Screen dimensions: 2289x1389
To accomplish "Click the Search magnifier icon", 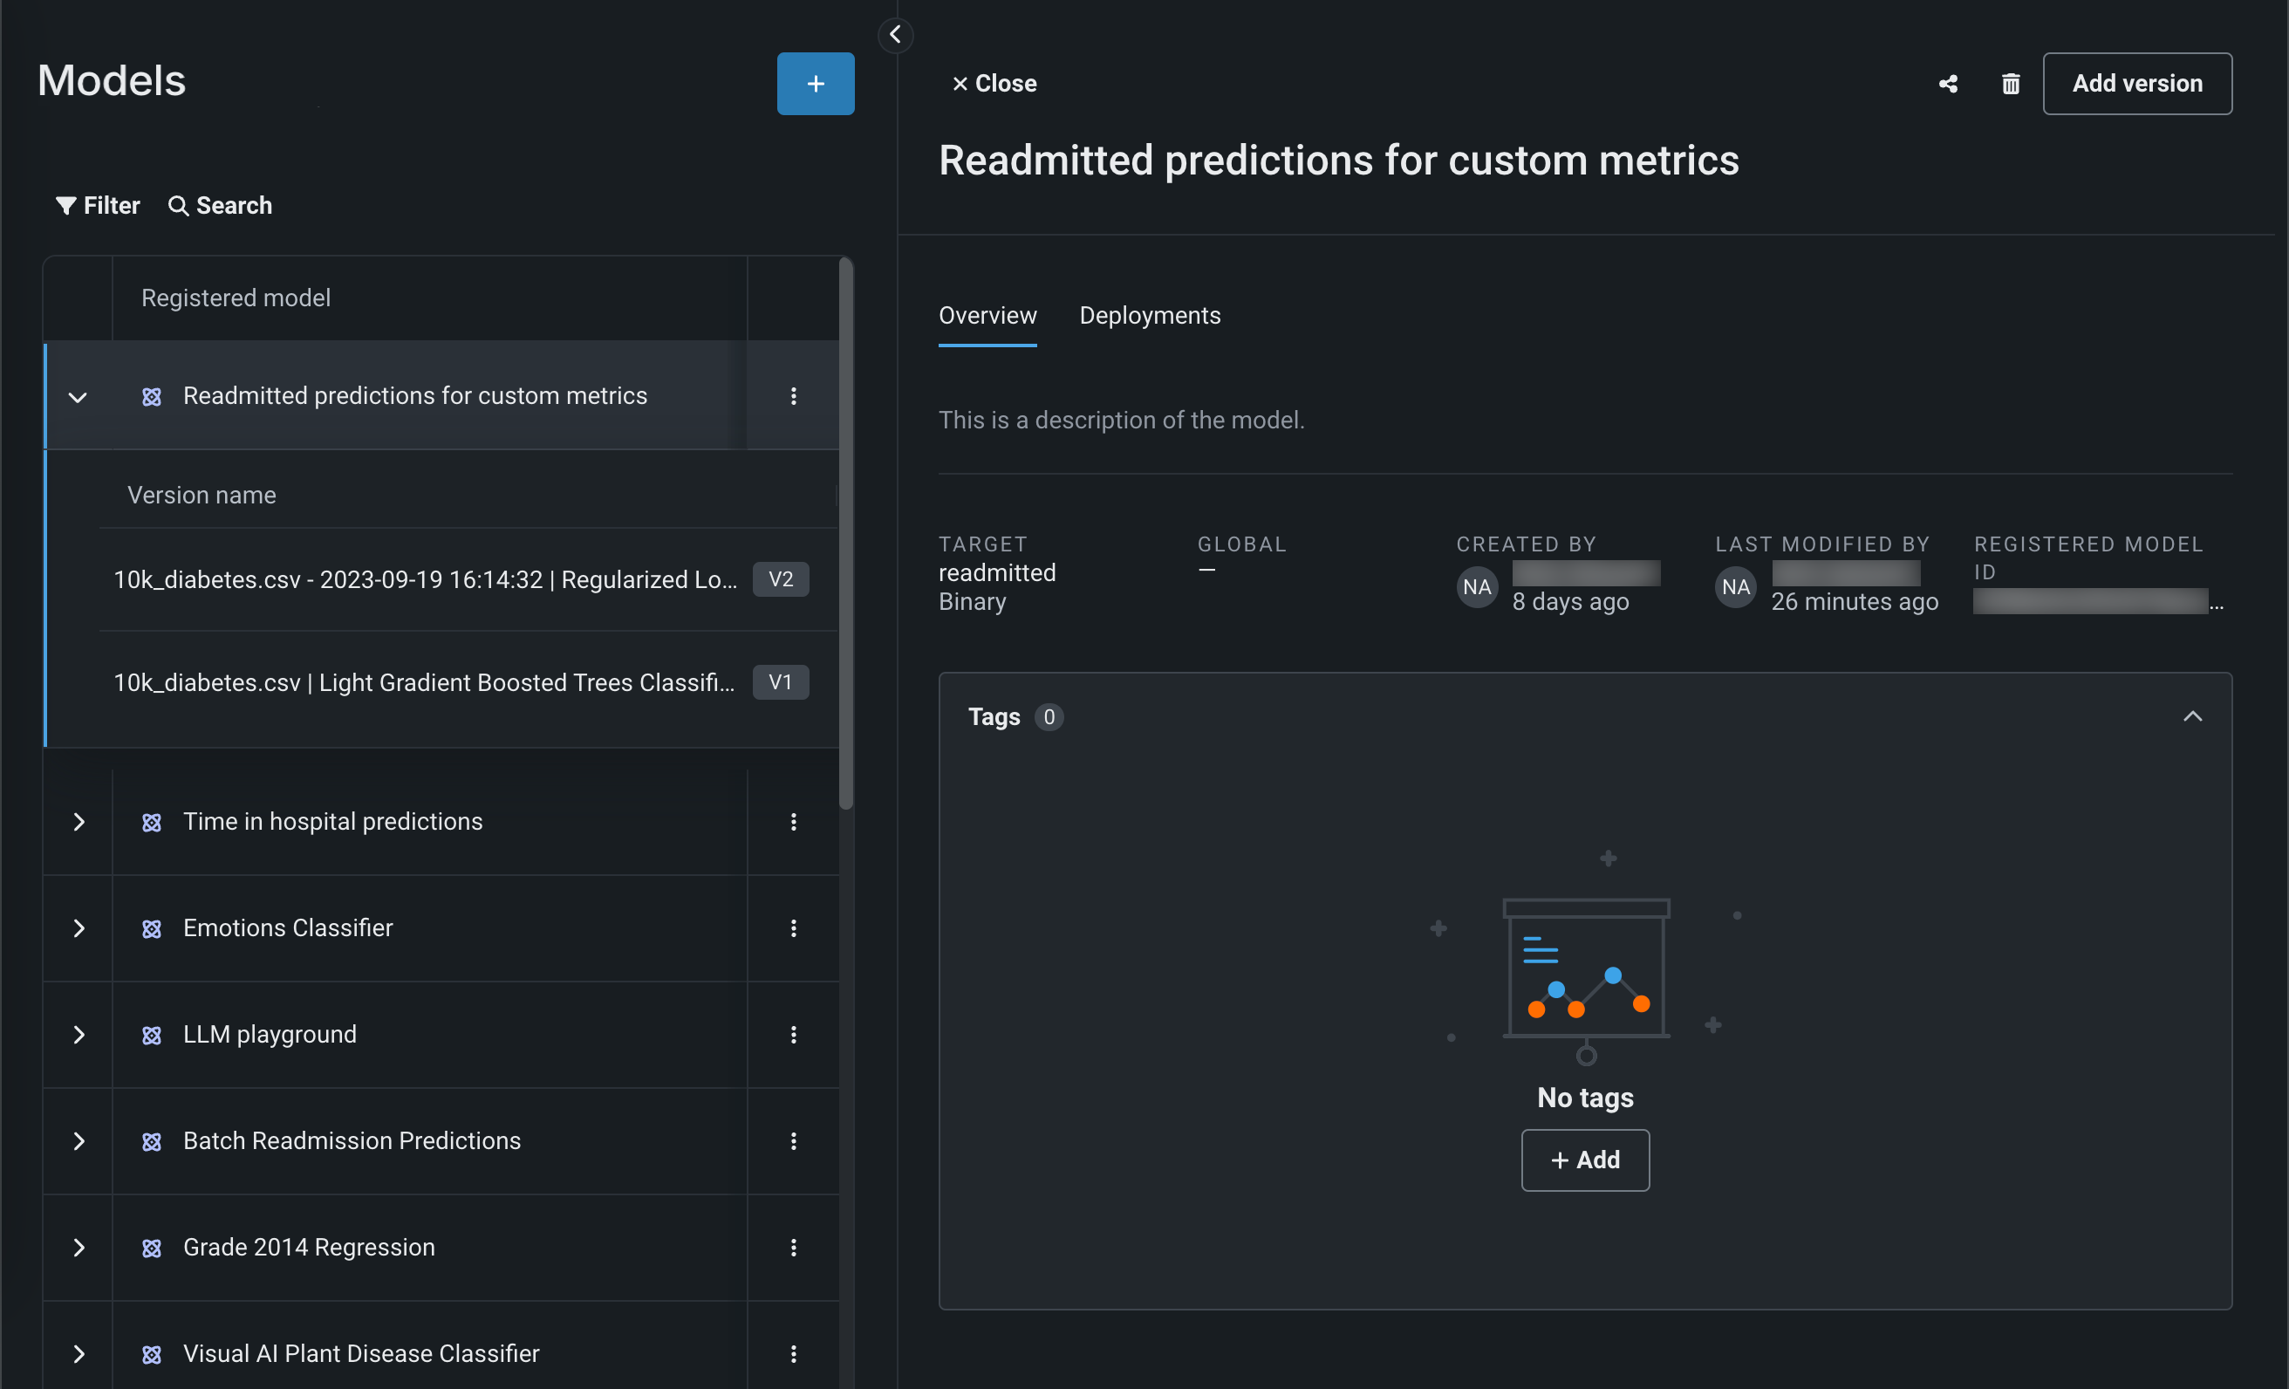I will 177,205.
